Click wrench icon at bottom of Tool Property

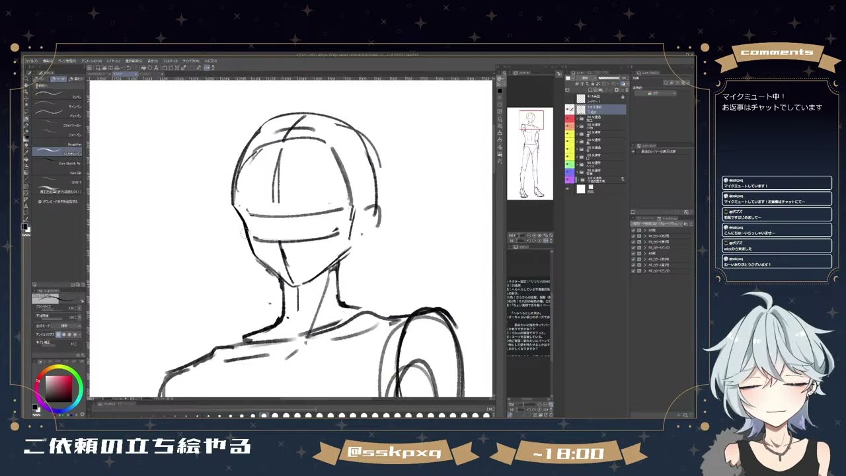[83, 356]
